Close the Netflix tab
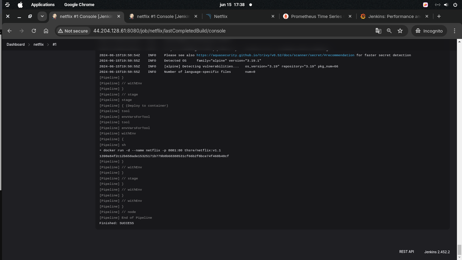 [273, 16]
